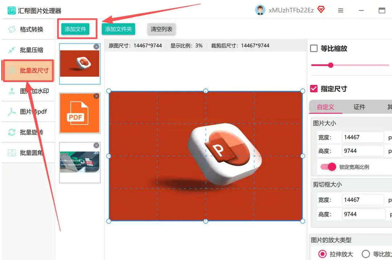Open the user avatar profile picture
Viewport: 392px width, 260px height.
(260, 10)
